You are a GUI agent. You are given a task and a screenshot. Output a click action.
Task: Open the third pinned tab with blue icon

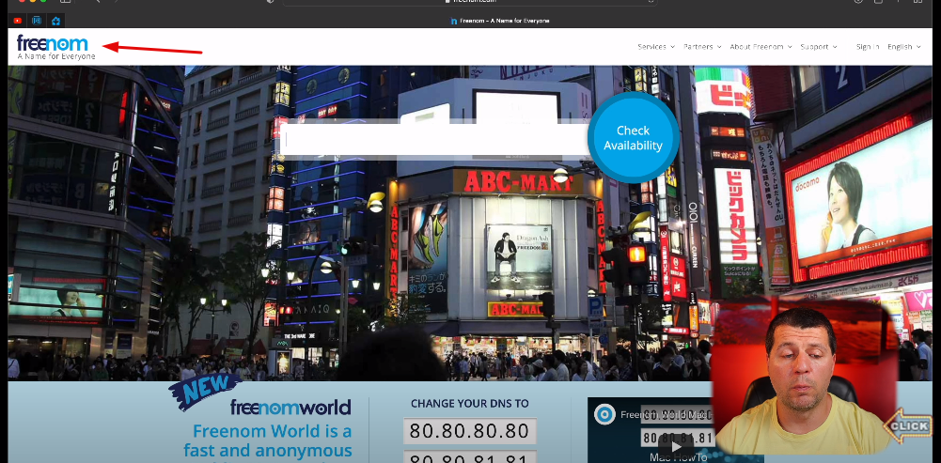(x=55, y=21)
